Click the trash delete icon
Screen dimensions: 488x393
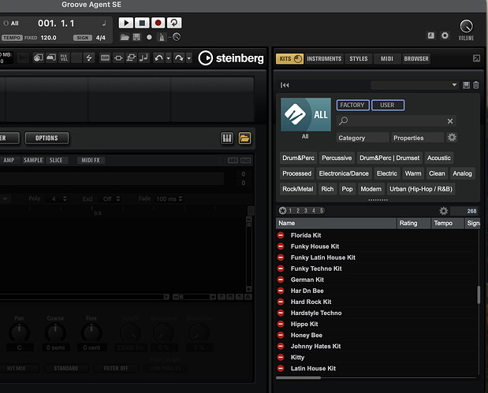tap(476, 85)
